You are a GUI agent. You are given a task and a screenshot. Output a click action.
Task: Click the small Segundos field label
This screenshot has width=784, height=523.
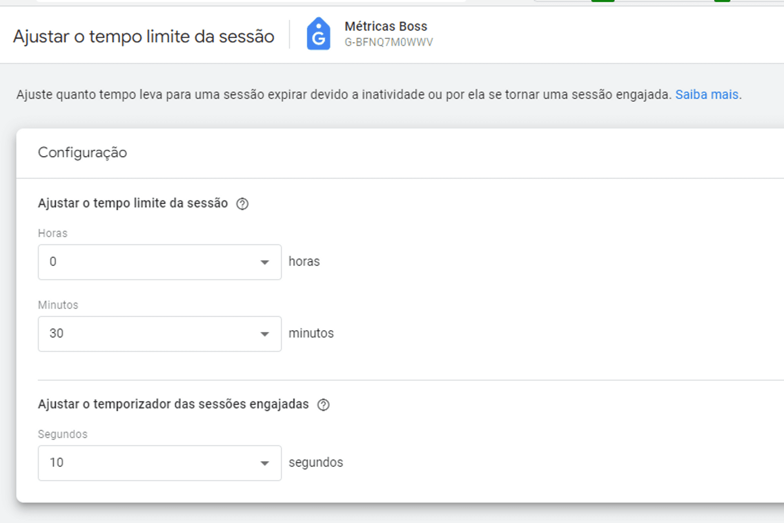click(63, 434)
